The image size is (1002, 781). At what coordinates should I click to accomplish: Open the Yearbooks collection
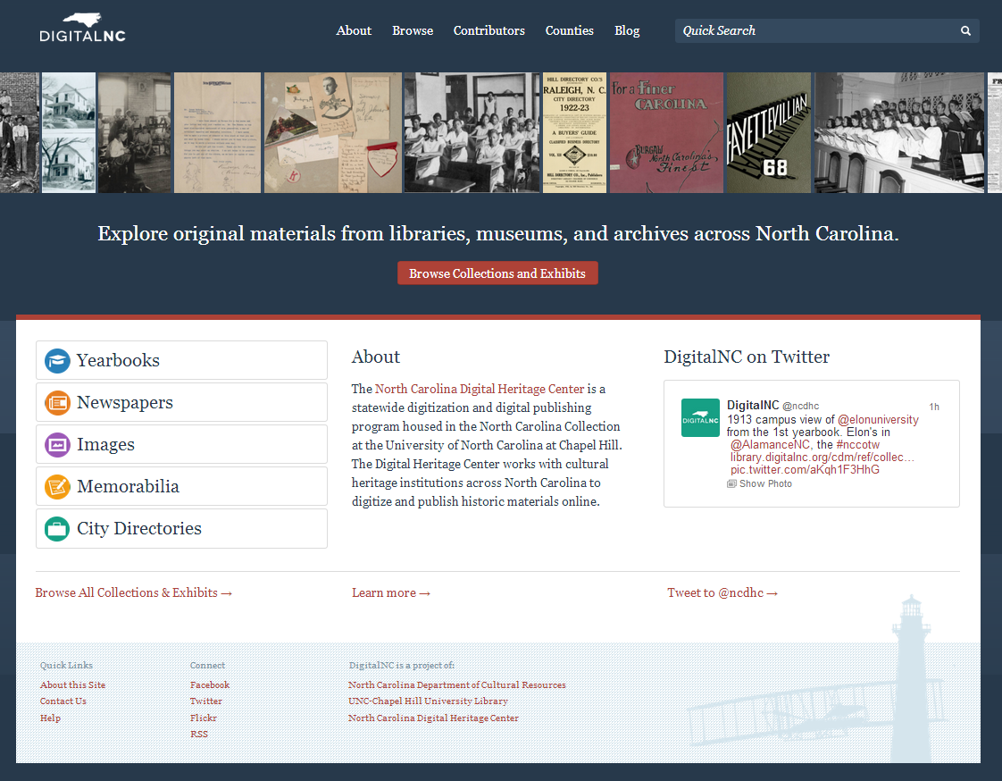click(181, 360)
